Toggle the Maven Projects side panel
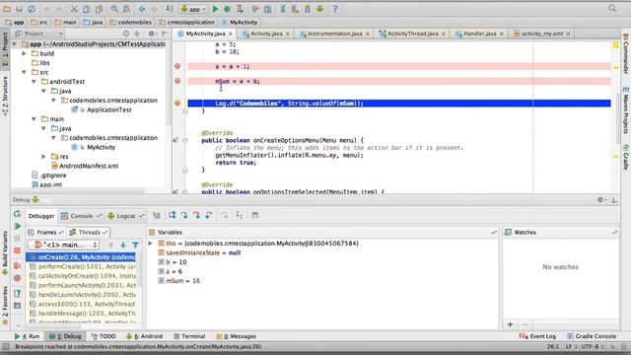Screen dimensions: 631x355 coord(625,111)
